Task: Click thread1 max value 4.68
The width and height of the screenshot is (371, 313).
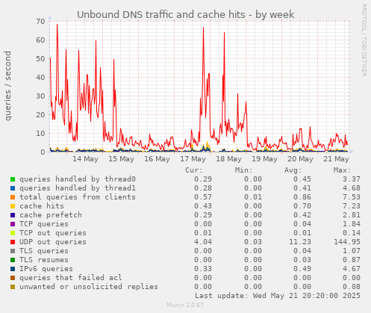Action: 352,188
